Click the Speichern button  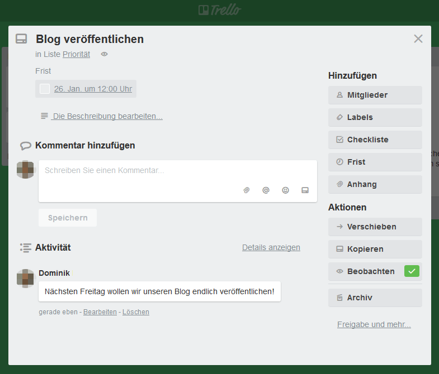pyautogui.click(x=68, y=218)
